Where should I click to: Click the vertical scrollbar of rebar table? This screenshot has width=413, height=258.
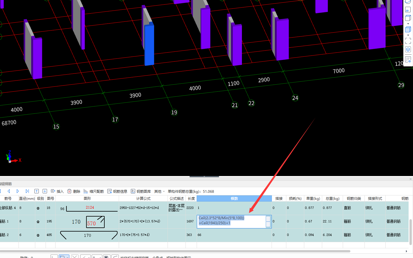pos(410,232)
